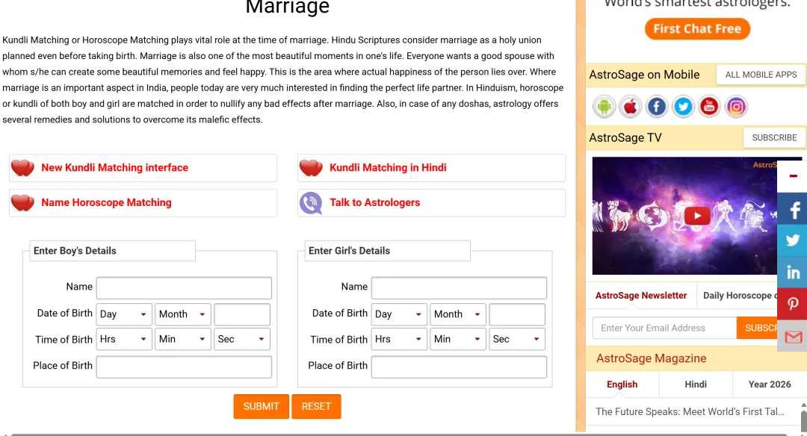The width and height of the screenshot is (807, 436).
Task: Focus girl's birth year input field
Action: (x=517, y=314)
